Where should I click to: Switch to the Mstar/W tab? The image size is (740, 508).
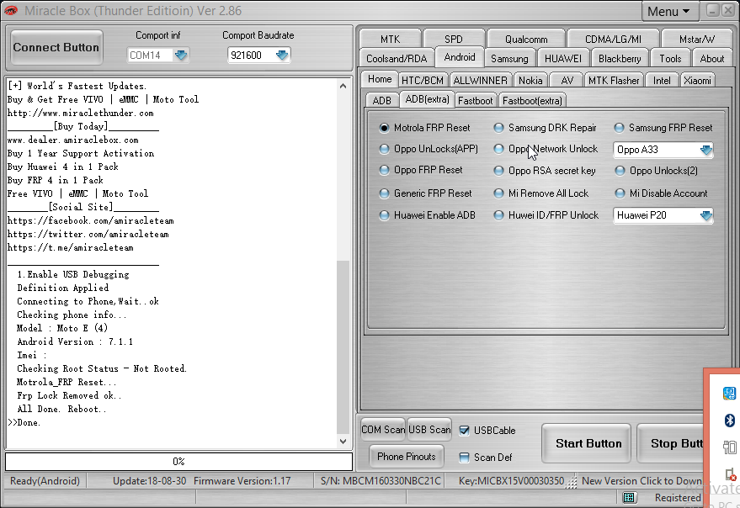pyautogui.click(x=697, y=40)
